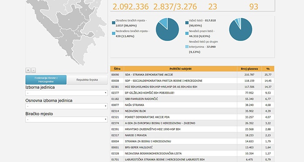Sort table by Šifra column header
Image resolution: width=304 pixels, height=162 pixels.
[x=117, y=69]
